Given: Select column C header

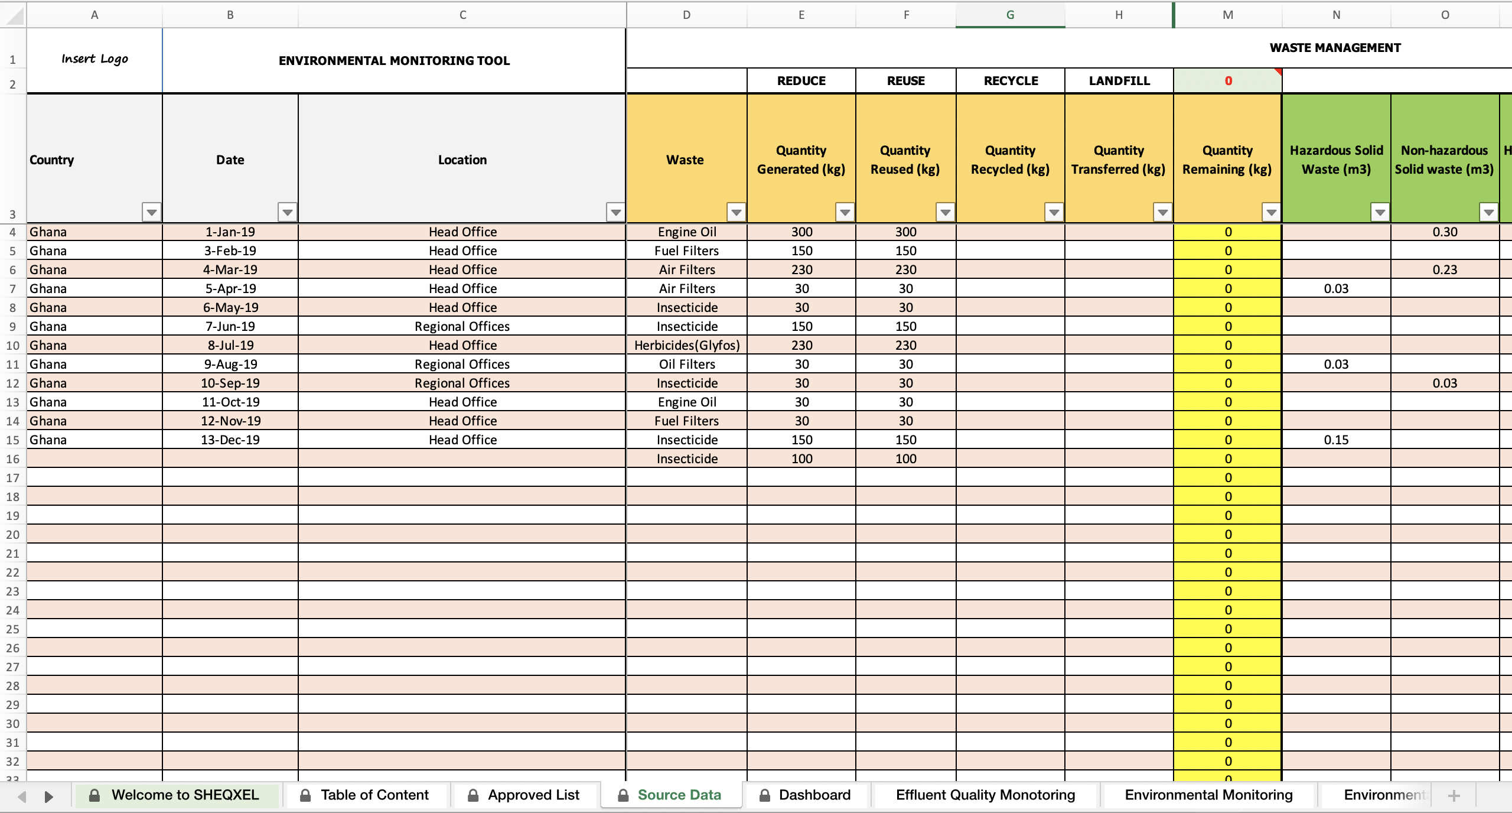Looking at the screenshot, I should point(462,15).
